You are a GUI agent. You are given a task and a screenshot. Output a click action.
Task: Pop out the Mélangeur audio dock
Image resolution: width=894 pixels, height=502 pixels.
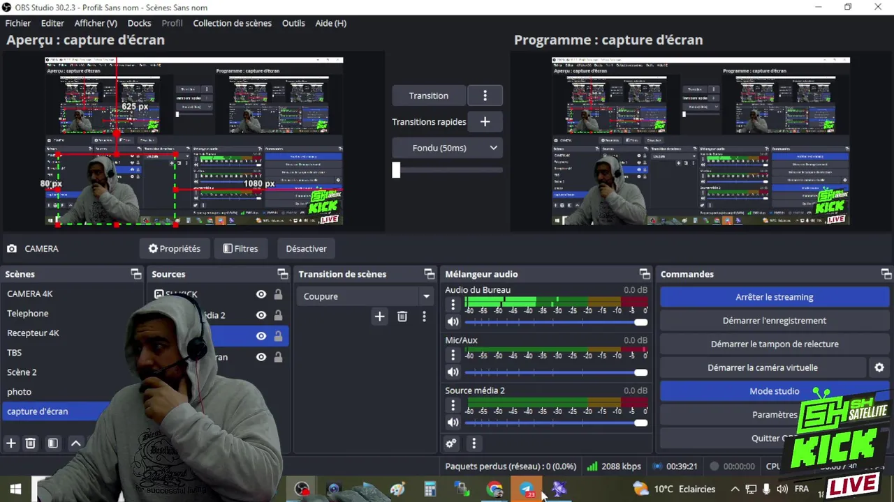(645, 274)
